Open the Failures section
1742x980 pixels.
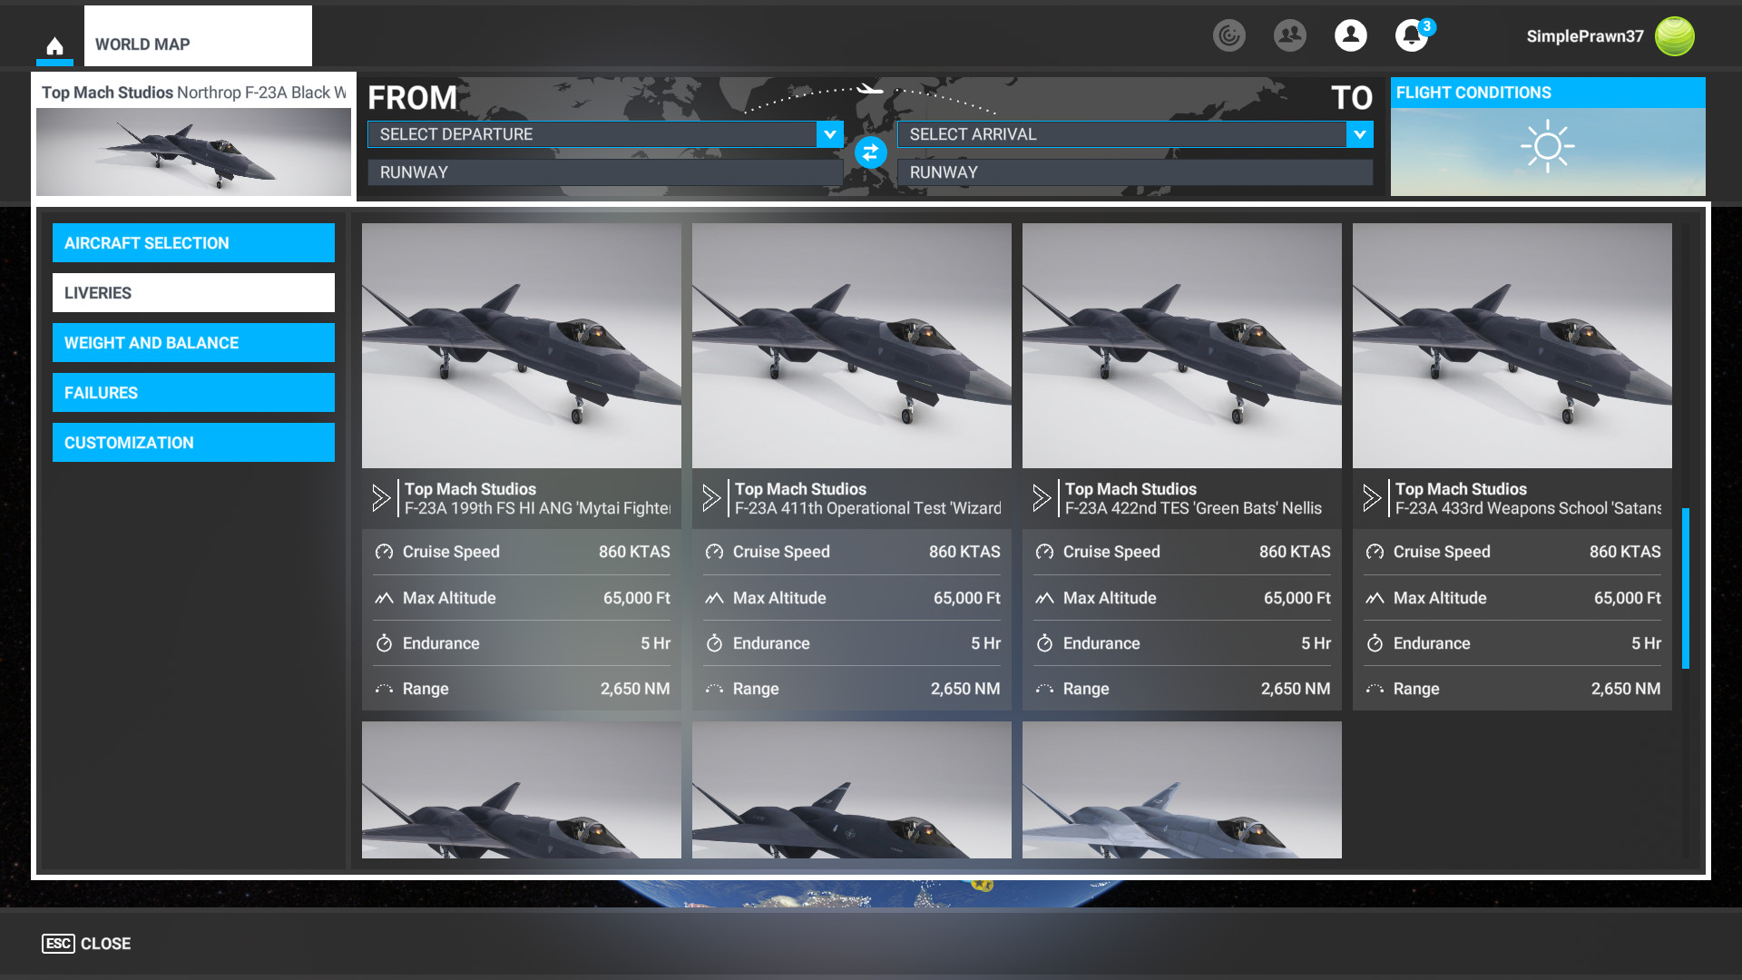(x=193, y=393)
